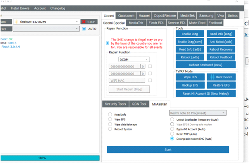Click the Enable Diag button
This screenshot has height=163, width=249.
click(x=190, y=34)
